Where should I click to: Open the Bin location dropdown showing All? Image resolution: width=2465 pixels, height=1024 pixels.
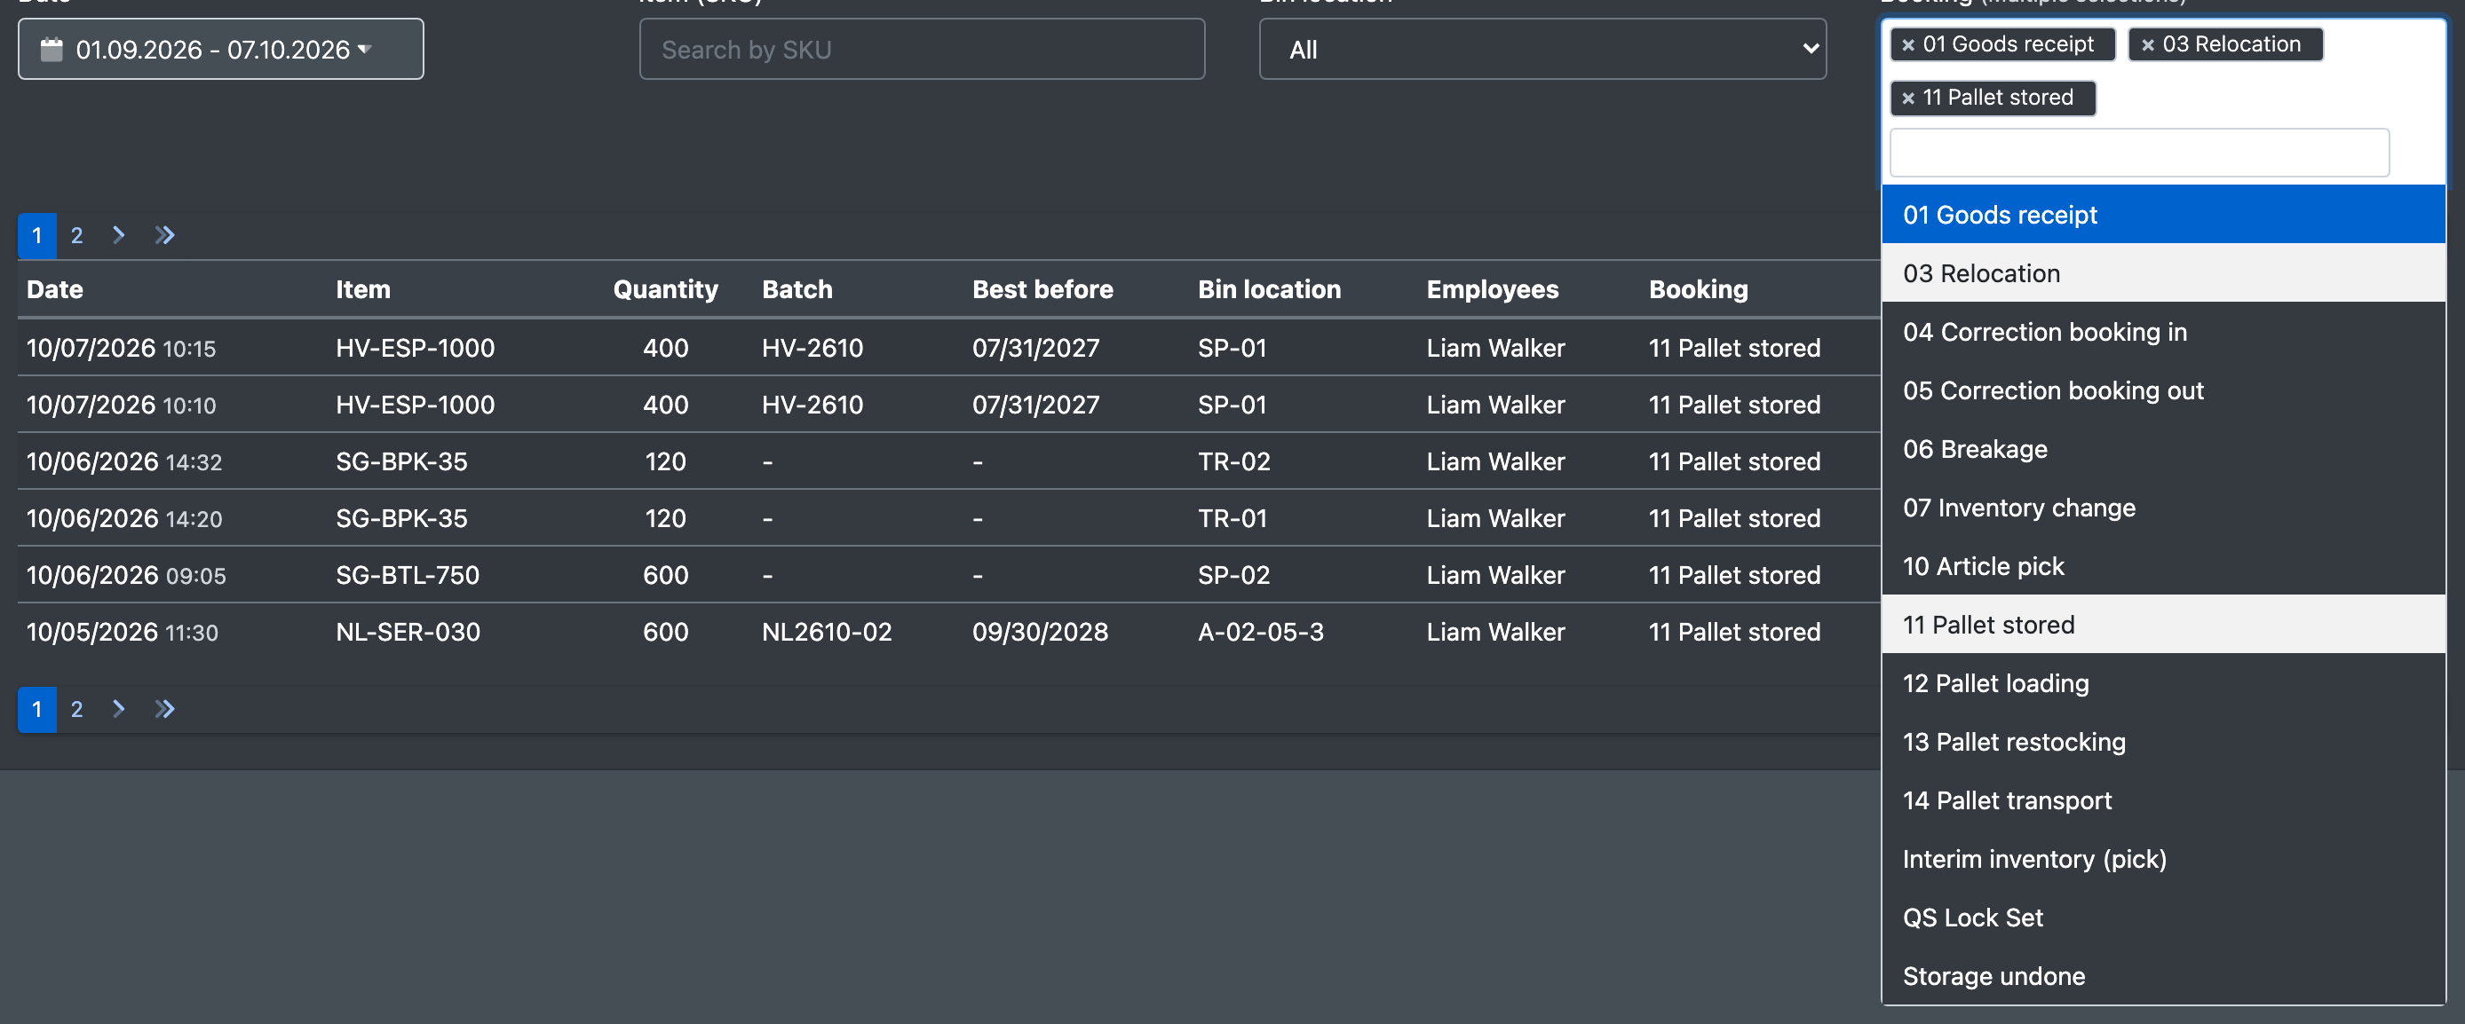click(1542, 49)
